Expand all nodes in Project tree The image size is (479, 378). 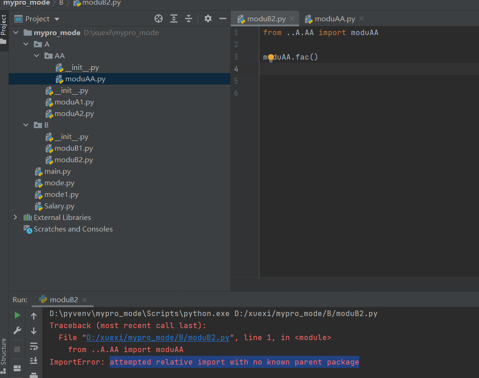[x=174, y=18]
